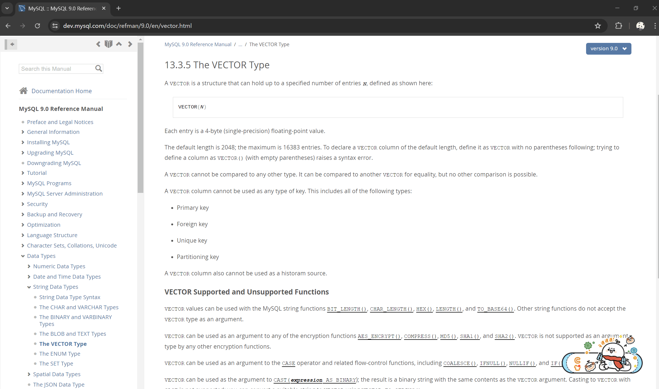Go up one level in manual
Screen dimensions: 659x389
tap(119, 44)
